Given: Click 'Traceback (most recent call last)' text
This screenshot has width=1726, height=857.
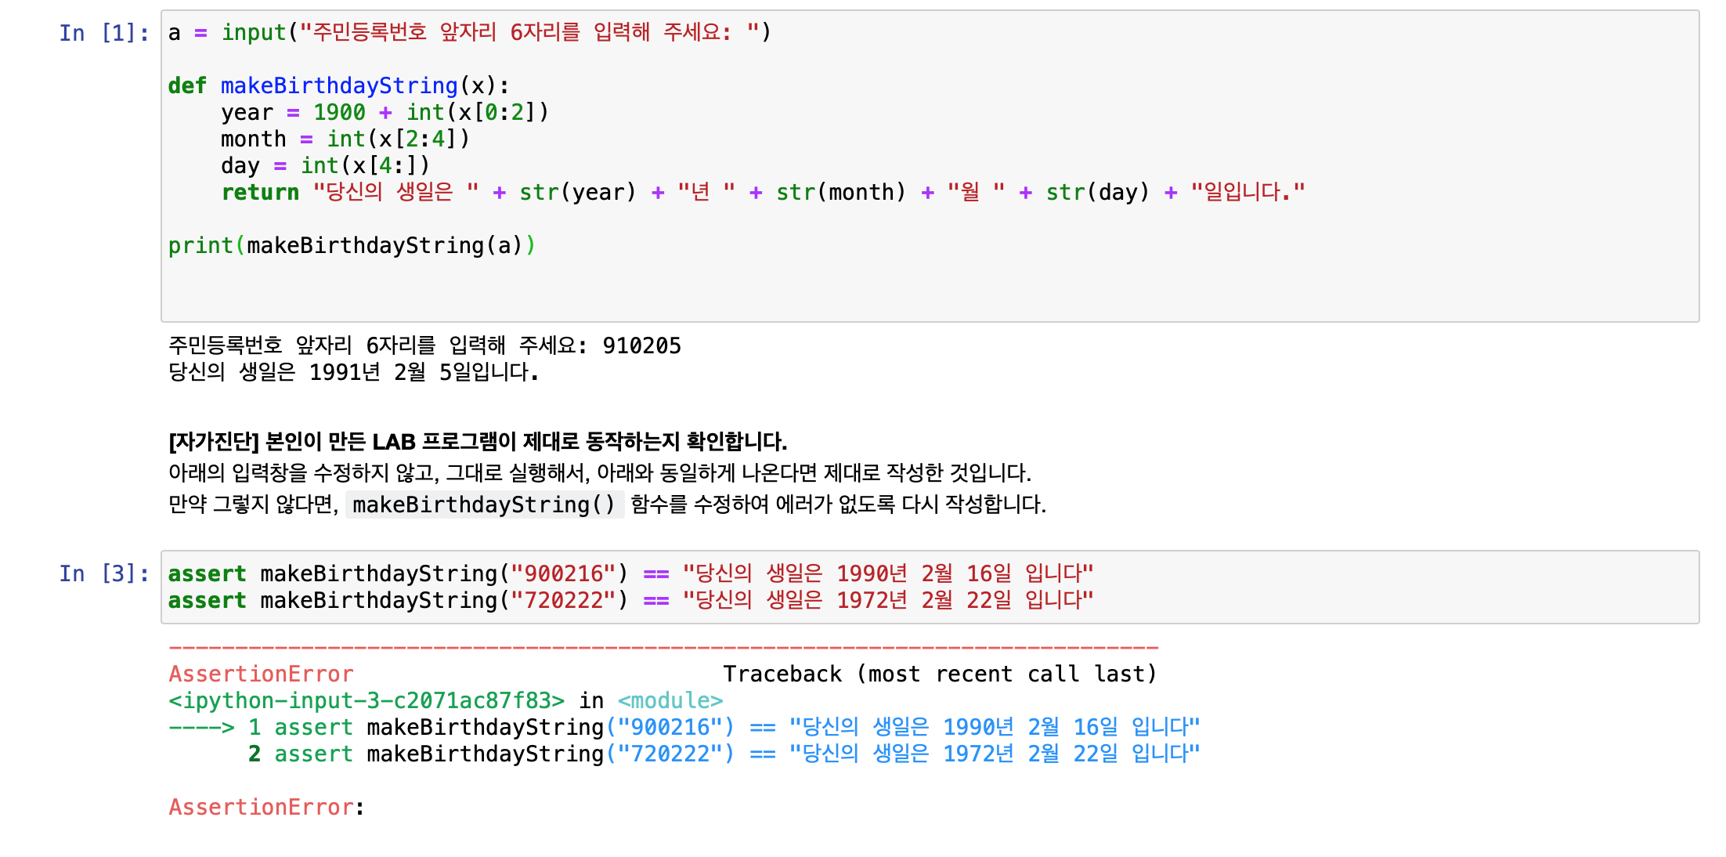Looking at the screenshot, I should click(x=940, y=674).
